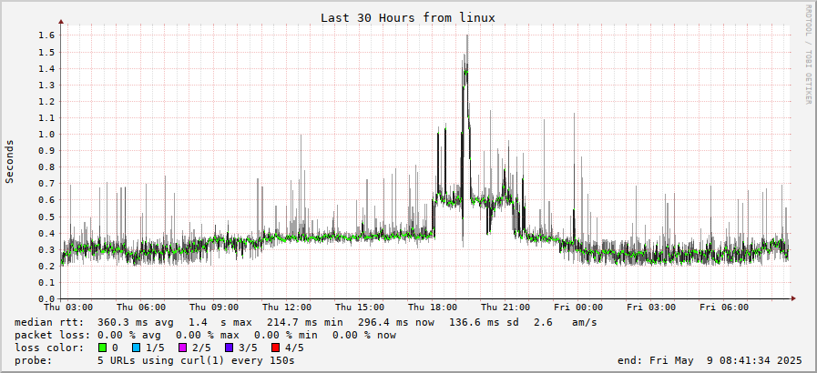This screenshot has height=373, width=817.
Task: Click the 'Thu 03:00' x-axis label
Action: [69, 307]
